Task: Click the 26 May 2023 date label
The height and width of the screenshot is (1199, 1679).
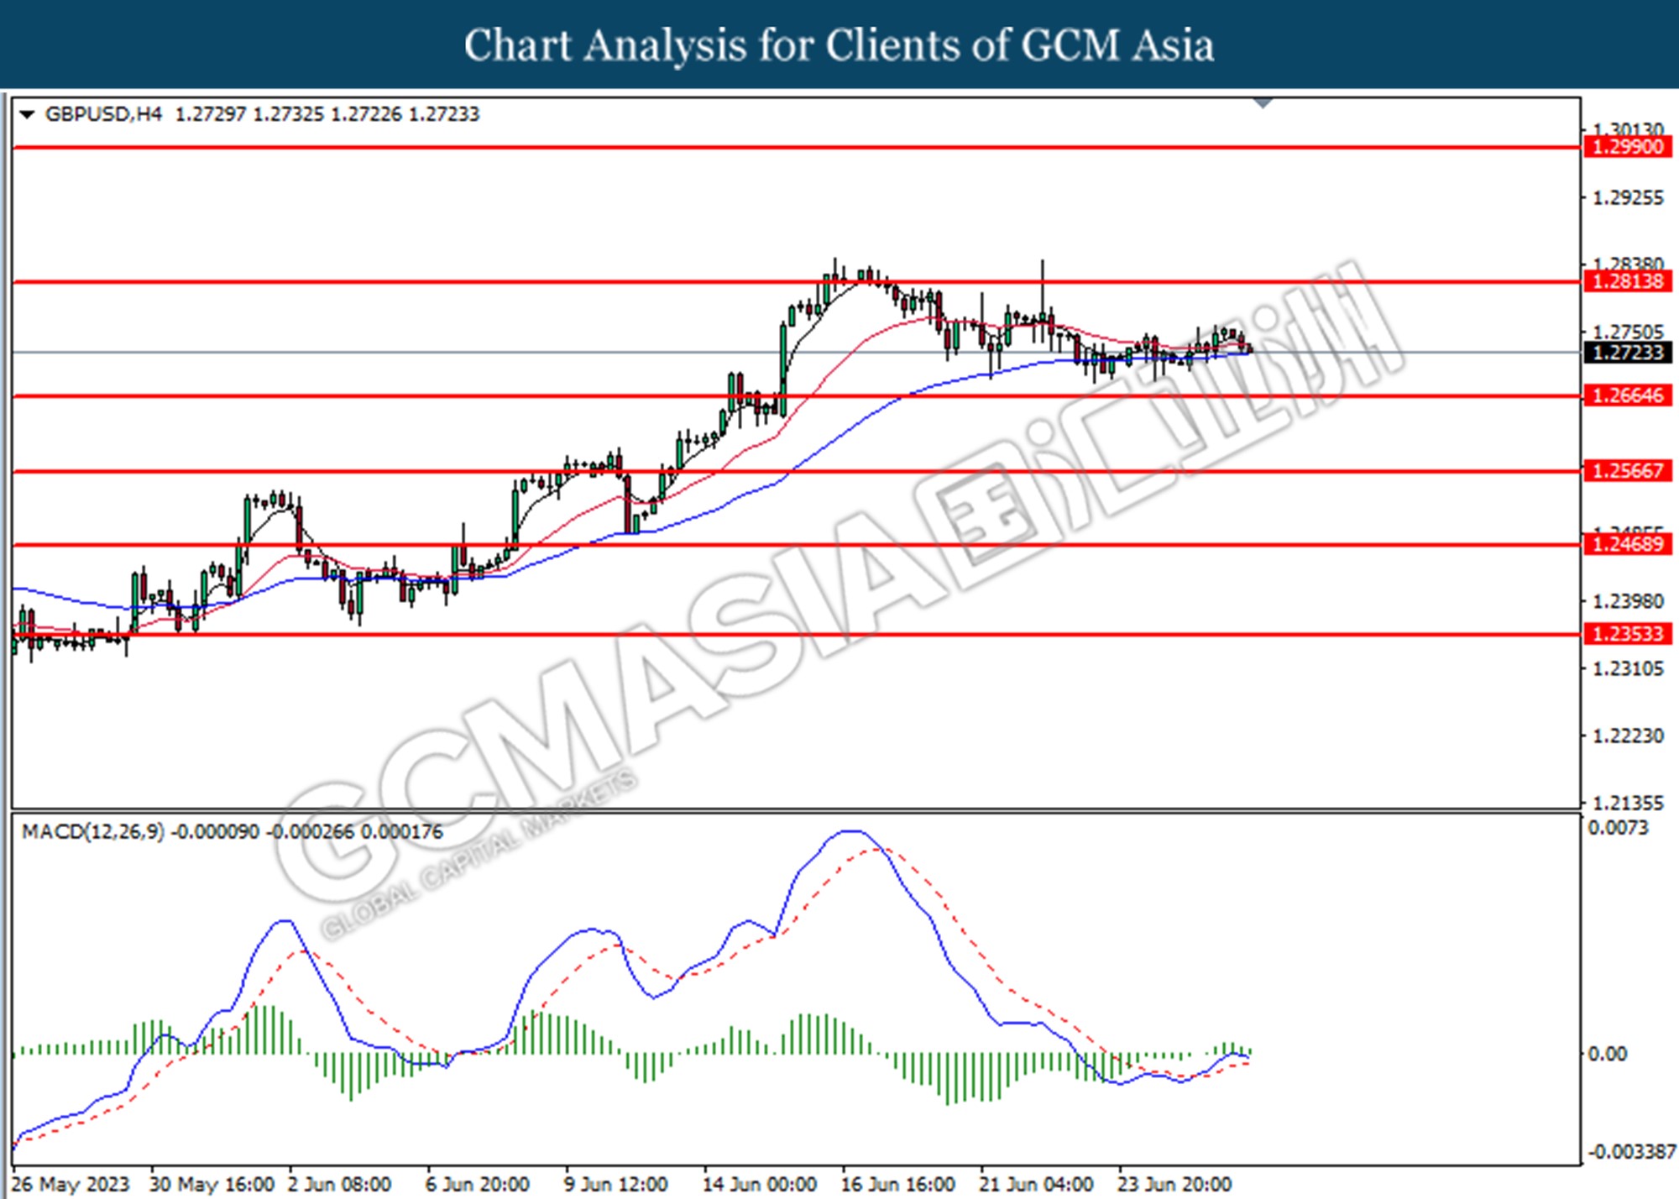Action: (x=71, y=1184)
